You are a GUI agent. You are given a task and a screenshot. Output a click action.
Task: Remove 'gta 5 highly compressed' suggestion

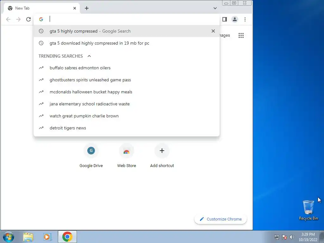(x=213, y=31)
